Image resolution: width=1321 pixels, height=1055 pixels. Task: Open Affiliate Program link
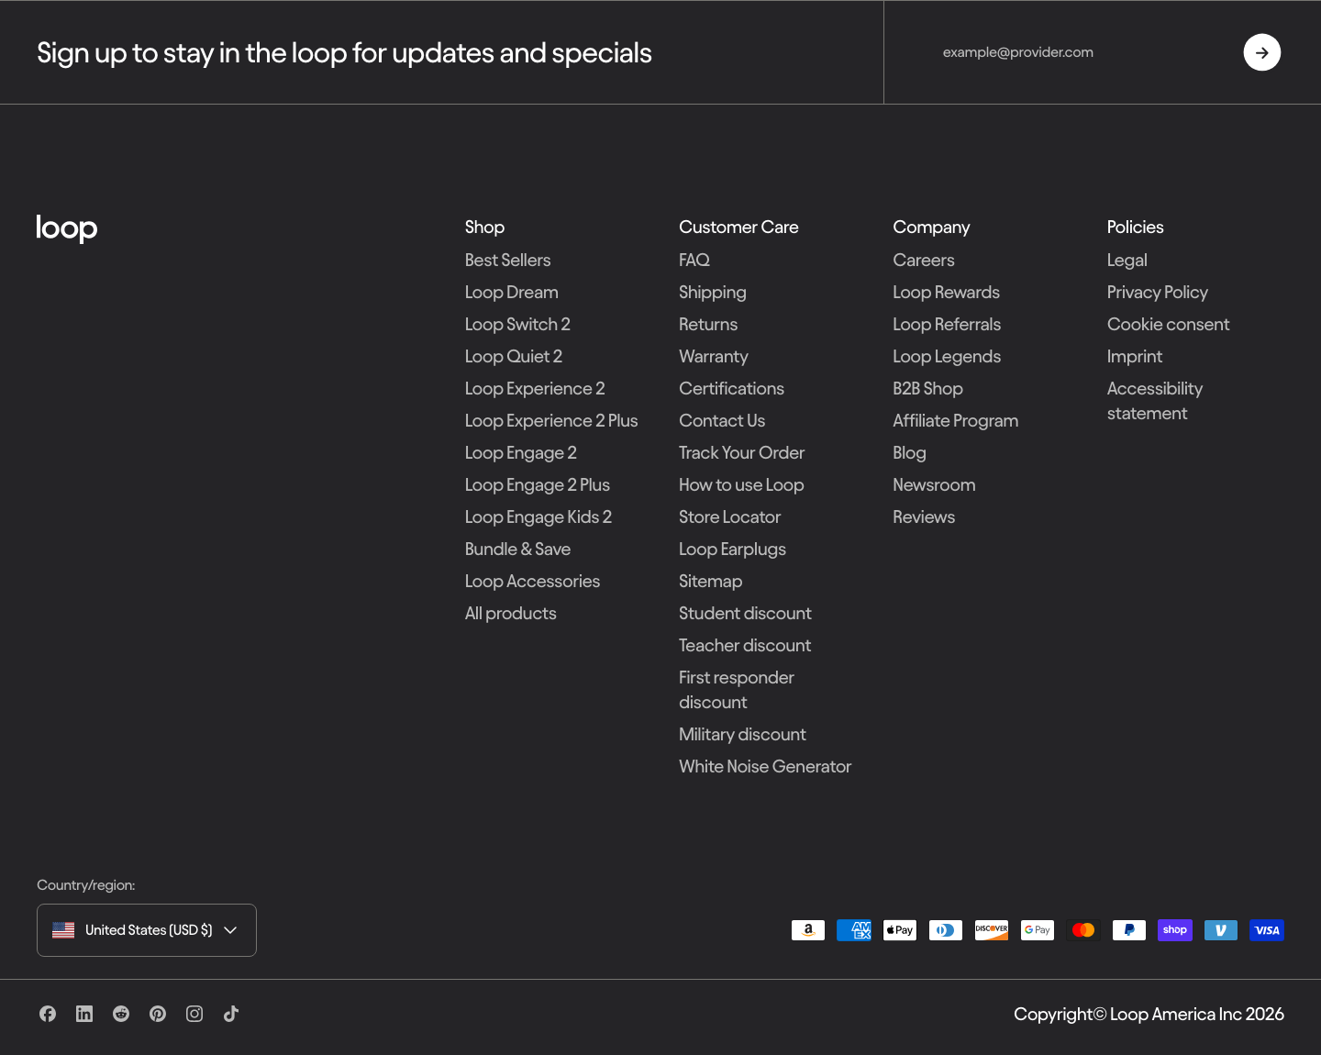956,420
